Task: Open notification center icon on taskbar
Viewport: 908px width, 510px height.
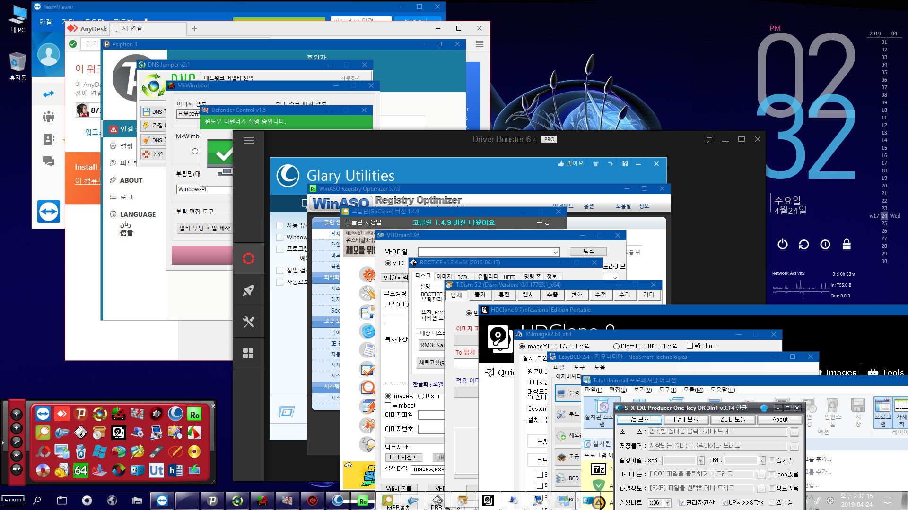Action: (x=888, y=500)
